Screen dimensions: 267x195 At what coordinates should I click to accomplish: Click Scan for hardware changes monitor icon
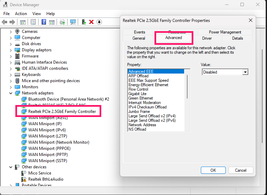(73, 22)
